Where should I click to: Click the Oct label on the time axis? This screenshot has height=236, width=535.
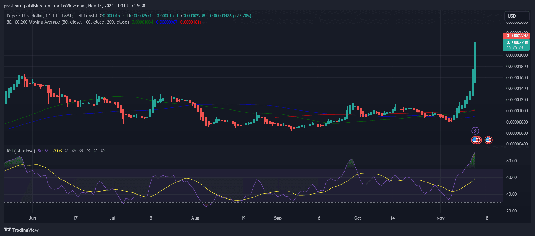(358, 218)
